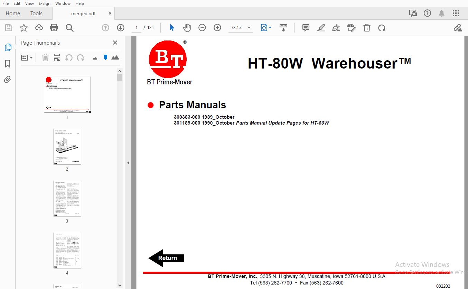The image size is (468, 289).
Task: Open the E-Sign menu
Action: point(44,3)
